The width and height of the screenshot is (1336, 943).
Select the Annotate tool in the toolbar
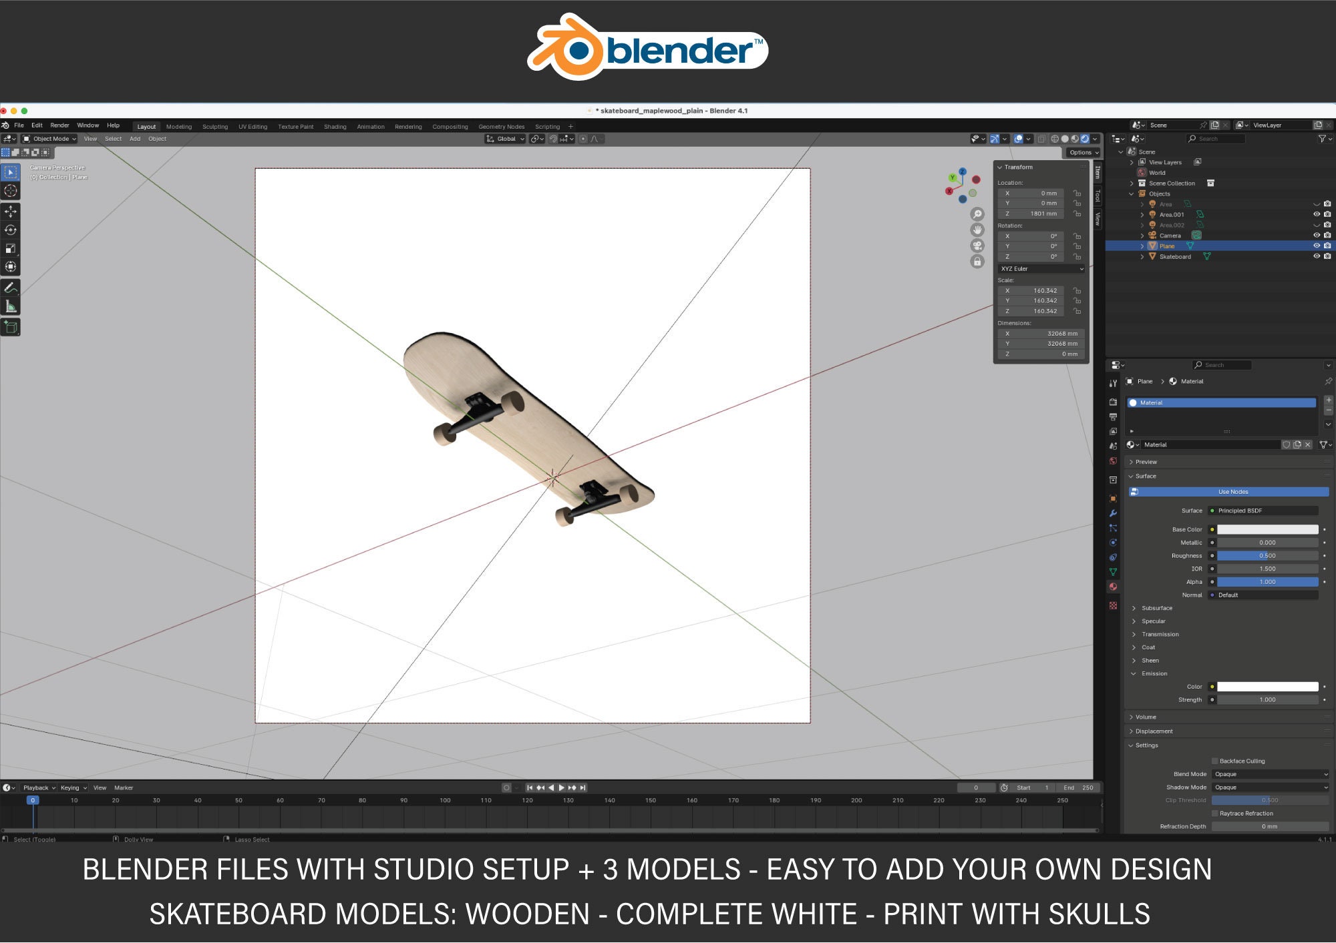(10, 287)
